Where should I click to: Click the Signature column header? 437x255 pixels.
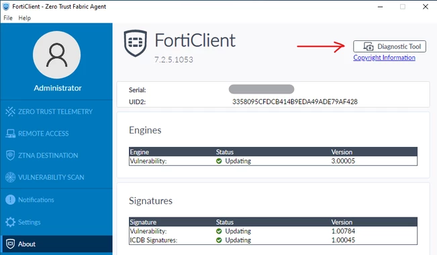pos(143,222)
